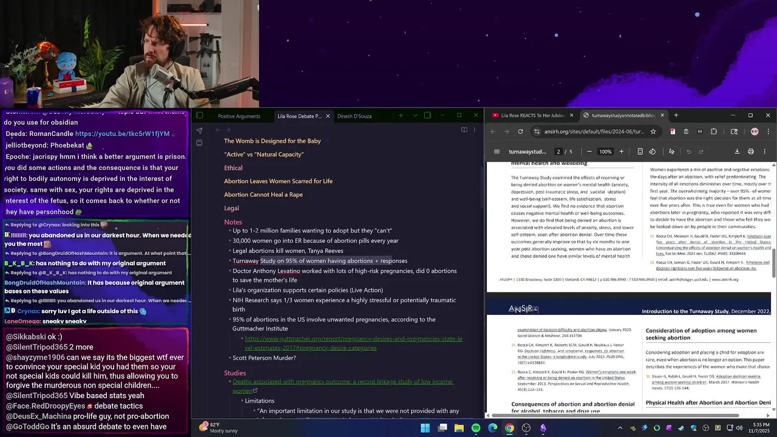Click the Adobe PDF extension icon

point(673,131)
